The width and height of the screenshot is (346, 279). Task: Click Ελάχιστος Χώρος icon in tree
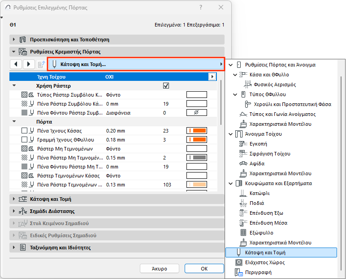click(x=239, y=262)
